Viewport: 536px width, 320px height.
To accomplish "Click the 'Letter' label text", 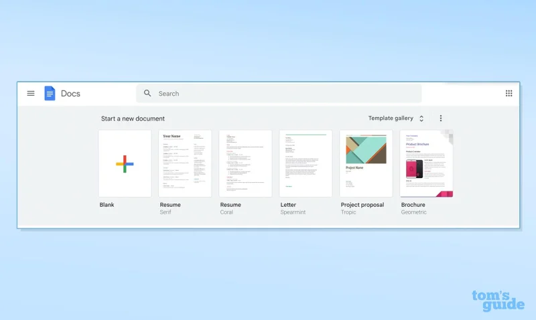I will pyautogui.click(x=288, y=205).
